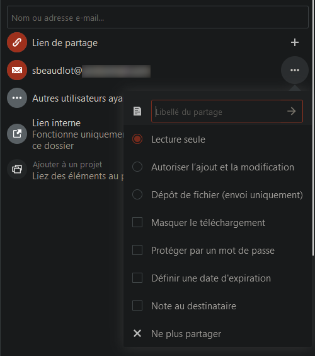The height and width of the screenshot is (356, 315).
Task: Select Autoriser l'ajout et la modification
Action: point(137,167)
